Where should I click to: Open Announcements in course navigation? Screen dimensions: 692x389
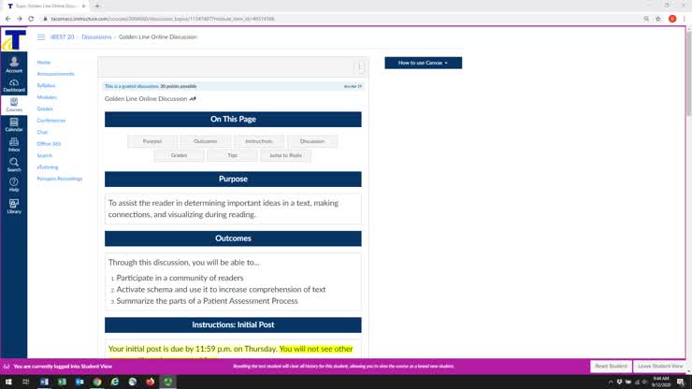tap(55, 74)
